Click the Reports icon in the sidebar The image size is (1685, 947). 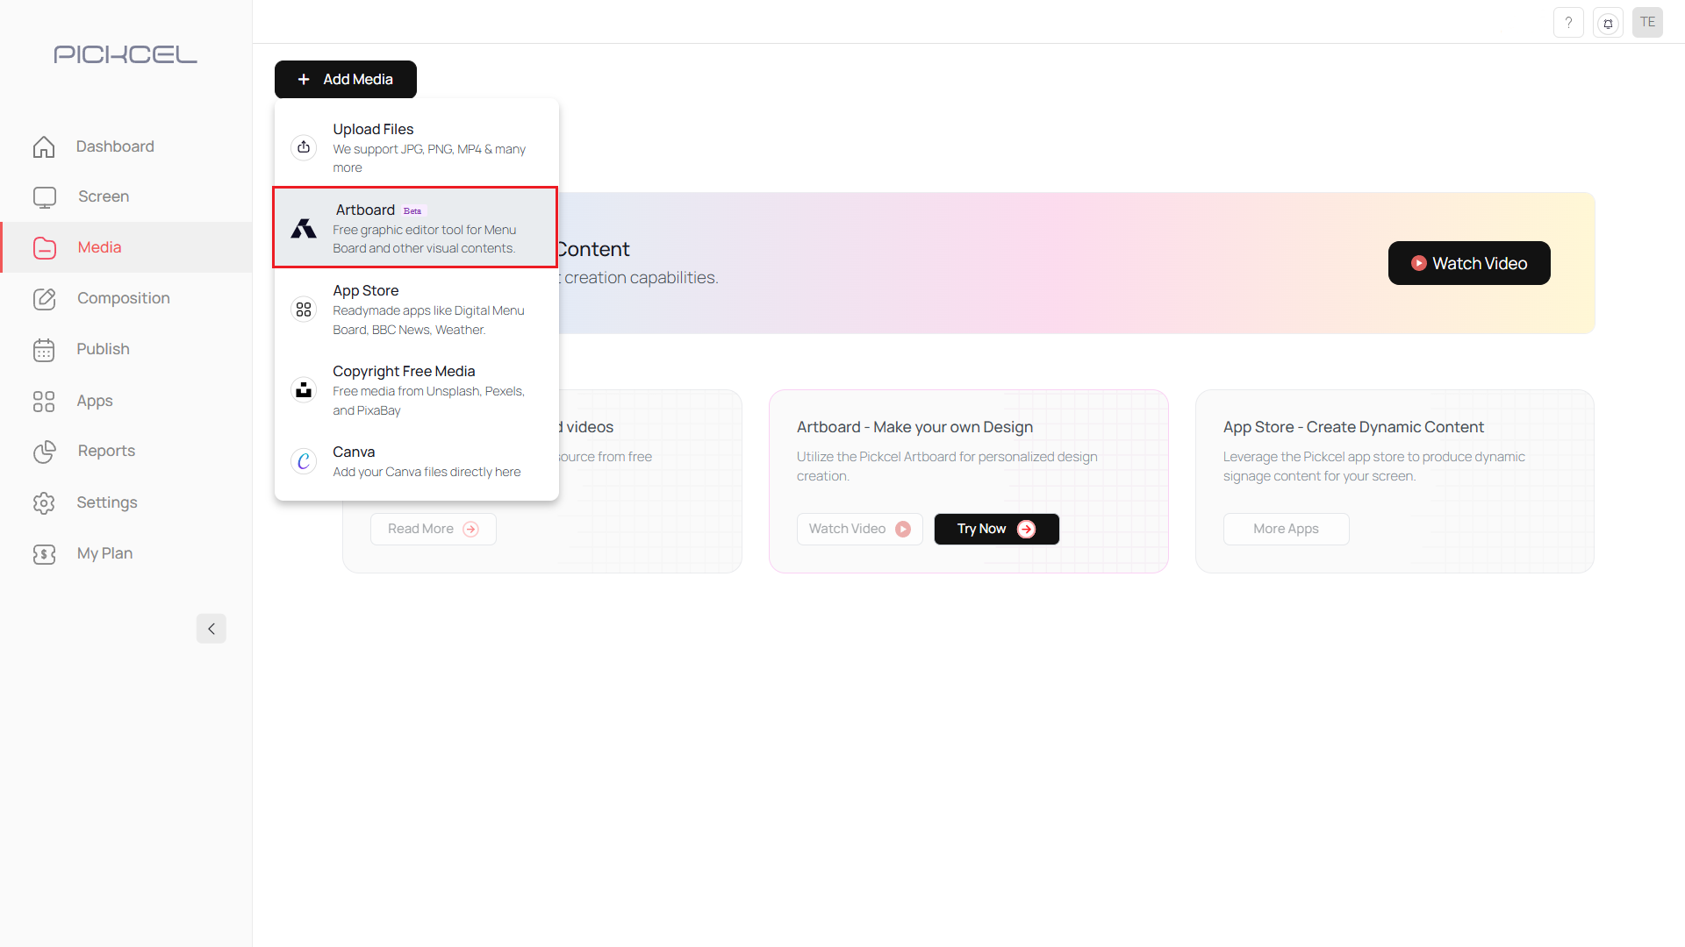click(44, 452)
